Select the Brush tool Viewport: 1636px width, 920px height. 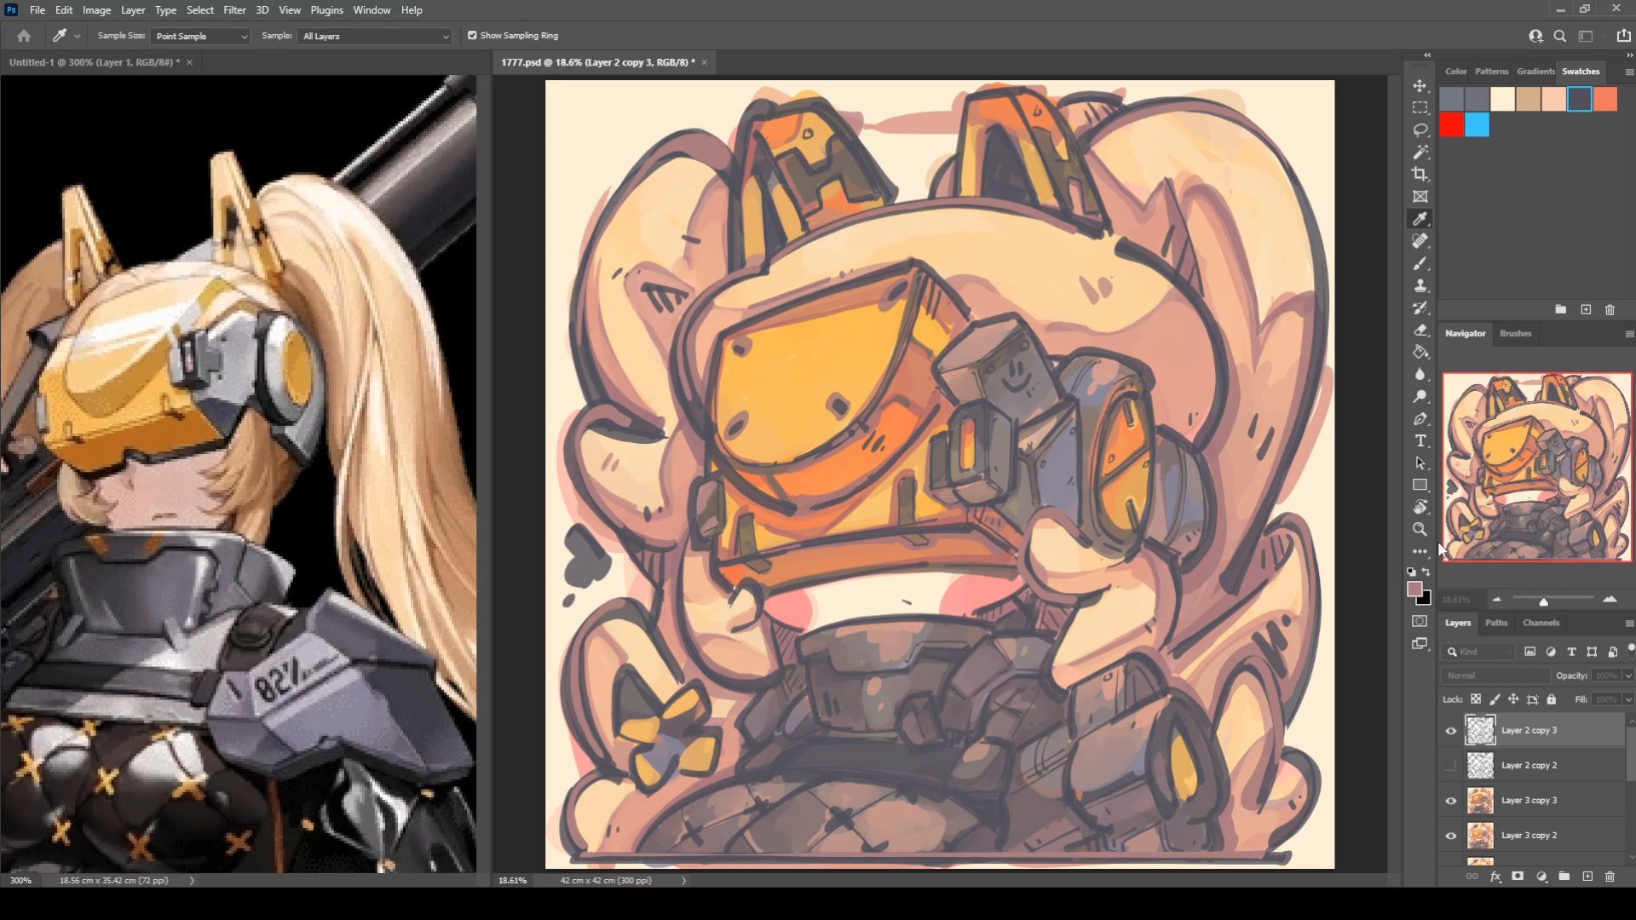(1420, 263)
